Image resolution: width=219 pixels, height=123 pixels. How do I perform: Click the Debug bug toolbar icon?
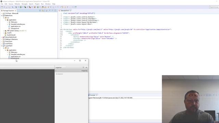pyautogui.click(x=16, y=7)
